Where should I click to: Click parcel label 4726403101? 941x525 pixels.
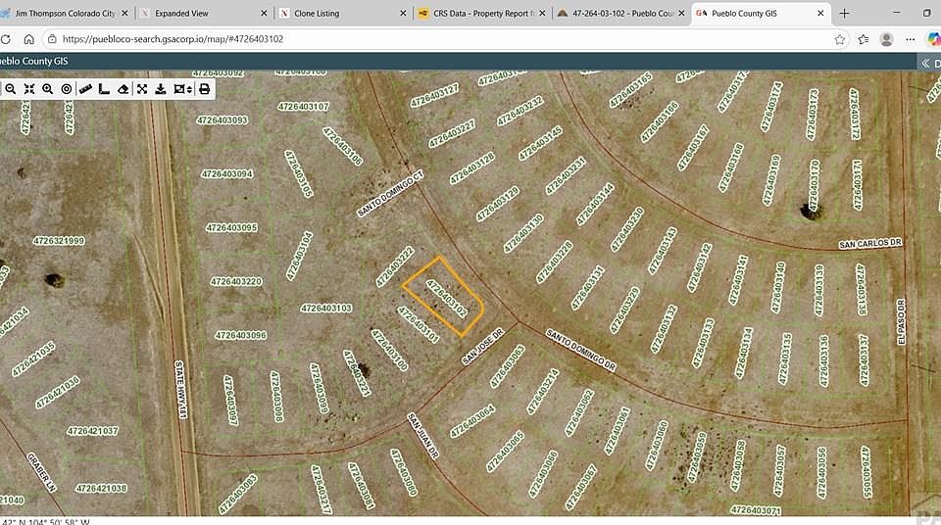(419, 324)
